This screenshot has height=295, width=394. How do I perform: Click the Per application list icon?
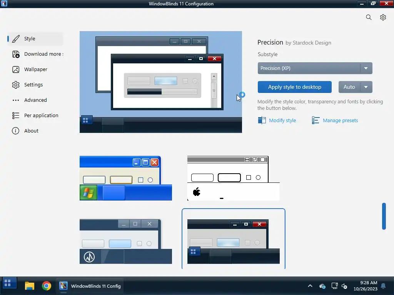pos(15,115)
